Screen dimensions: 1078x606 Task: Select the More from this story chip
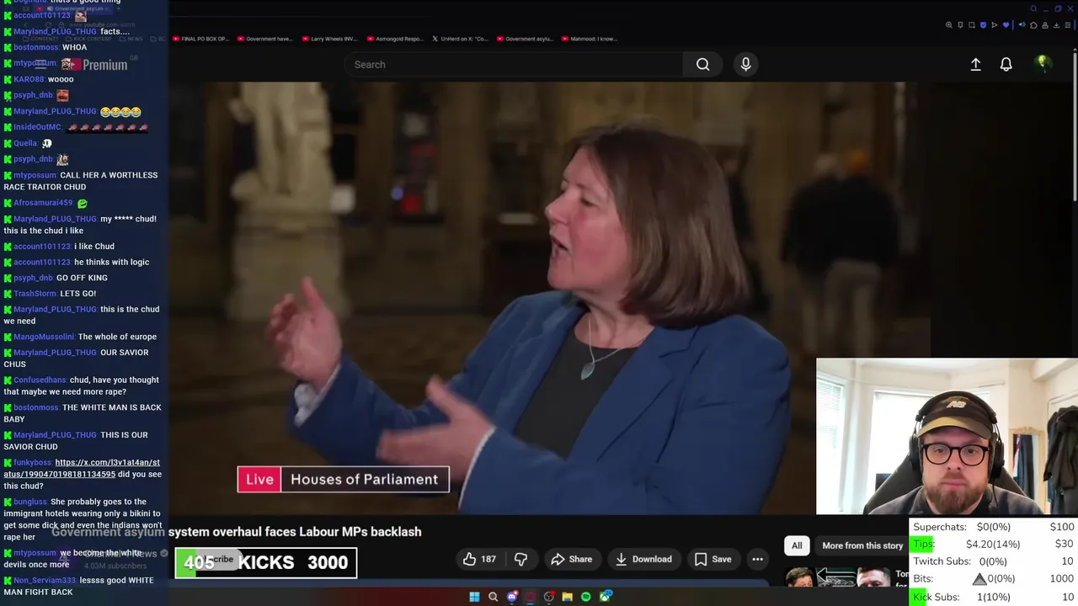[x=862, y=545]
